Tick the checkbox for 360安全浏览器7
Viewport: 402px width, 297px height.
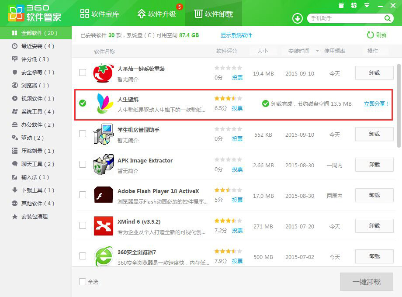click(x=83, y=256)
